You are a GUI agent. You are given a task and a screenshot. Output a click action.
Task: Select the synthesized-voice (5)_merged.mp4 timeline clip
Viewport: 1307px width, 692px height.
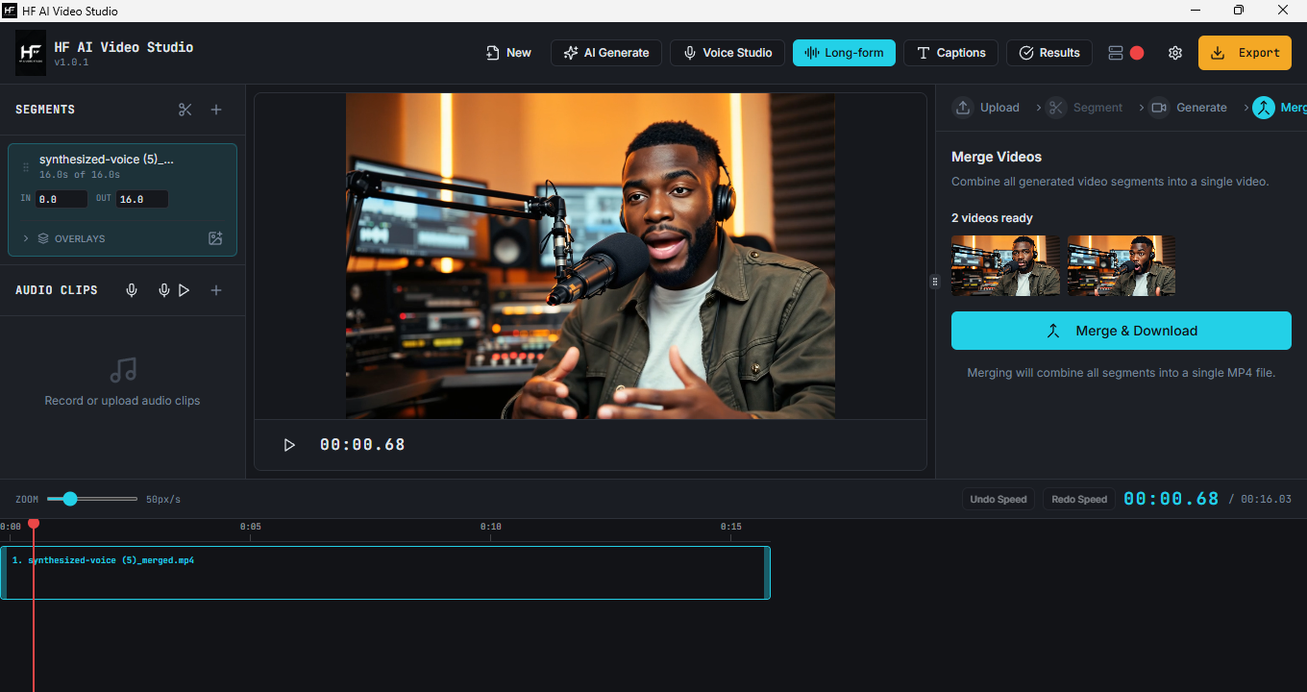point(385,573)
